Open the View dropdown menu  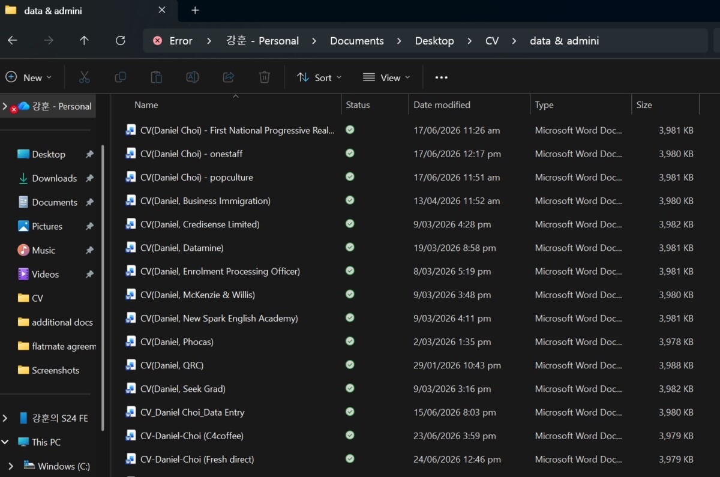(386, 77)
